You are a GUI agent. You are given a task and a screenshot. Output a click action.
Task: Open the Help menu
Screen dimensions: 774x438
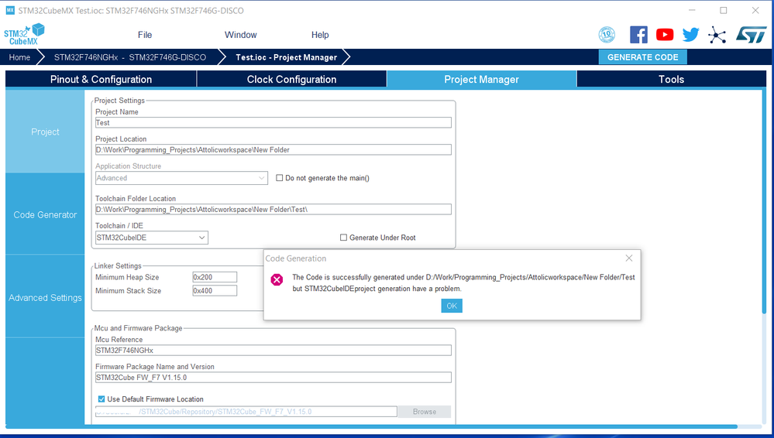click(320, 35)
